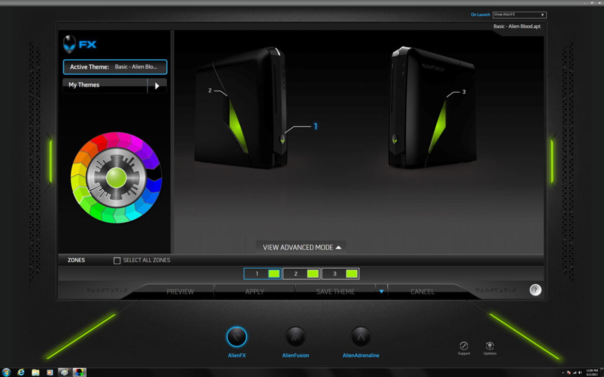Open the Save Theme dropdown arrow
The height and width of the screenshot is (377, 604).
(x=381, y=291)
